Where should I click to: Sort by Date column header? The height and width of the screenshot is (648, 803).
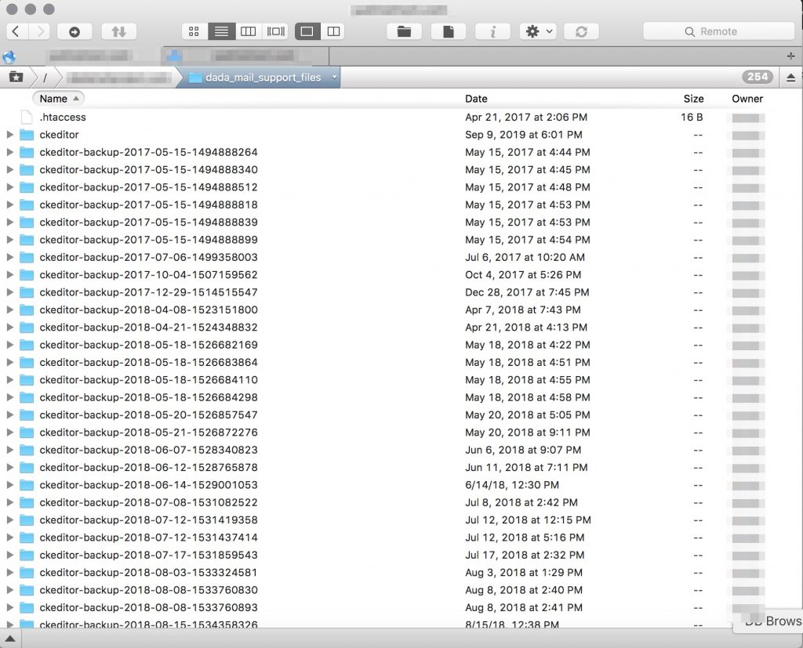(476, 99)
